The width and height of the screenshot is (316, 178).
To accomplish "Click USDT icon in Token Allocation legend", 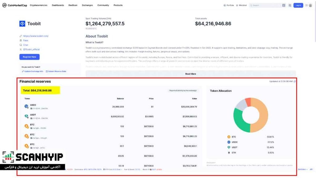I will [229, 147].
